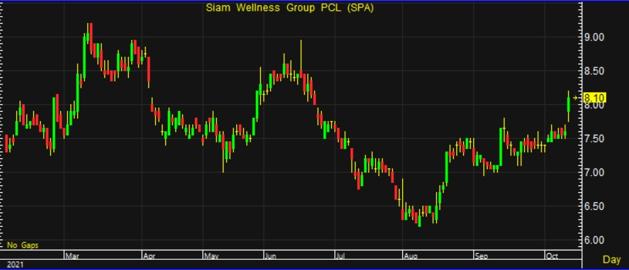Click the latest green candlestick near 8.10
This screenshot has height=270, width=629.
click(569, 104)
